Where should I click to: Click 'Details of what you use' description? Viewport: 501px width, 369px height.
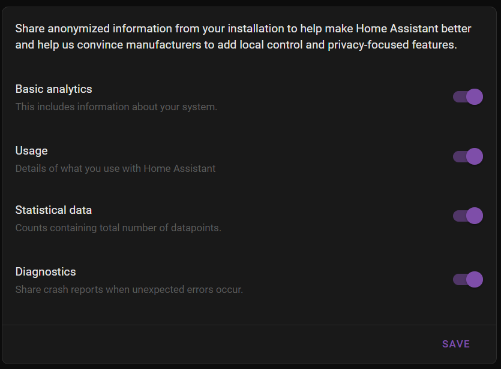click(115, 168)
